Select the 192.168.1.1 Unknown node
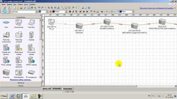 [x=79, y=28]
